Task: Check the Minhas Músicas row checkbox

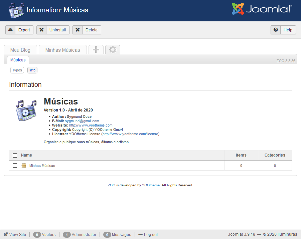Action: (x=15, y=166)
